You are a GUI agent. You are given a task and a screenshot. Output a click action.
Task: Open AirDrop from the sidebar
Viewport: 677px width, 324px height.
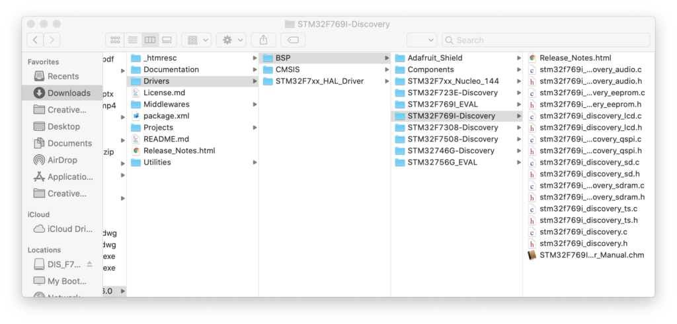pyautogui.click(x=62, y=160)
